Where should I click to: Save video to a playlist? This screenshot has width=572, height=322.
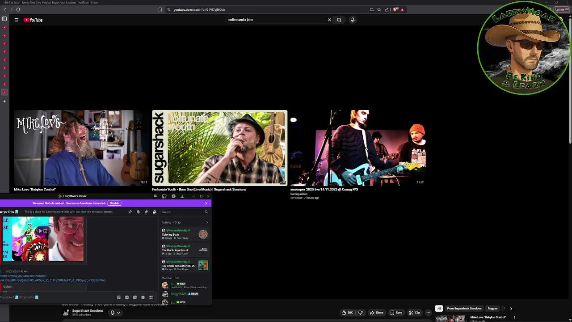coord(396,313)
